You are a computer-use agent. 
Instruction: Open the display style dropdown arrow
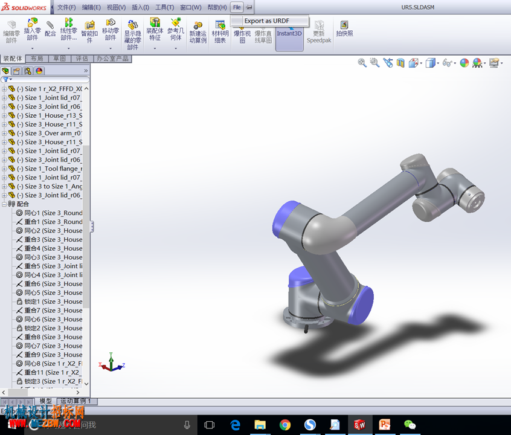pos(438,63)
